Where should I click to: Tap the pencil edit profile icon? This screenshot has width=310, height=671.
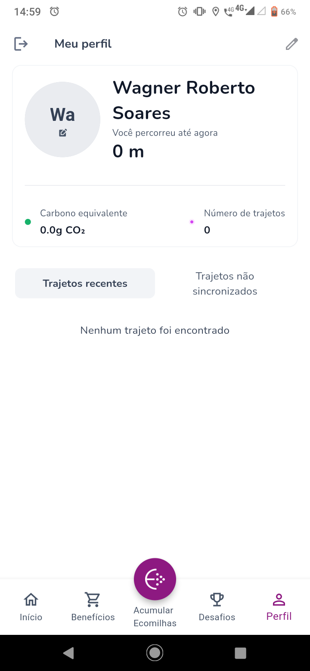point(291,44)
